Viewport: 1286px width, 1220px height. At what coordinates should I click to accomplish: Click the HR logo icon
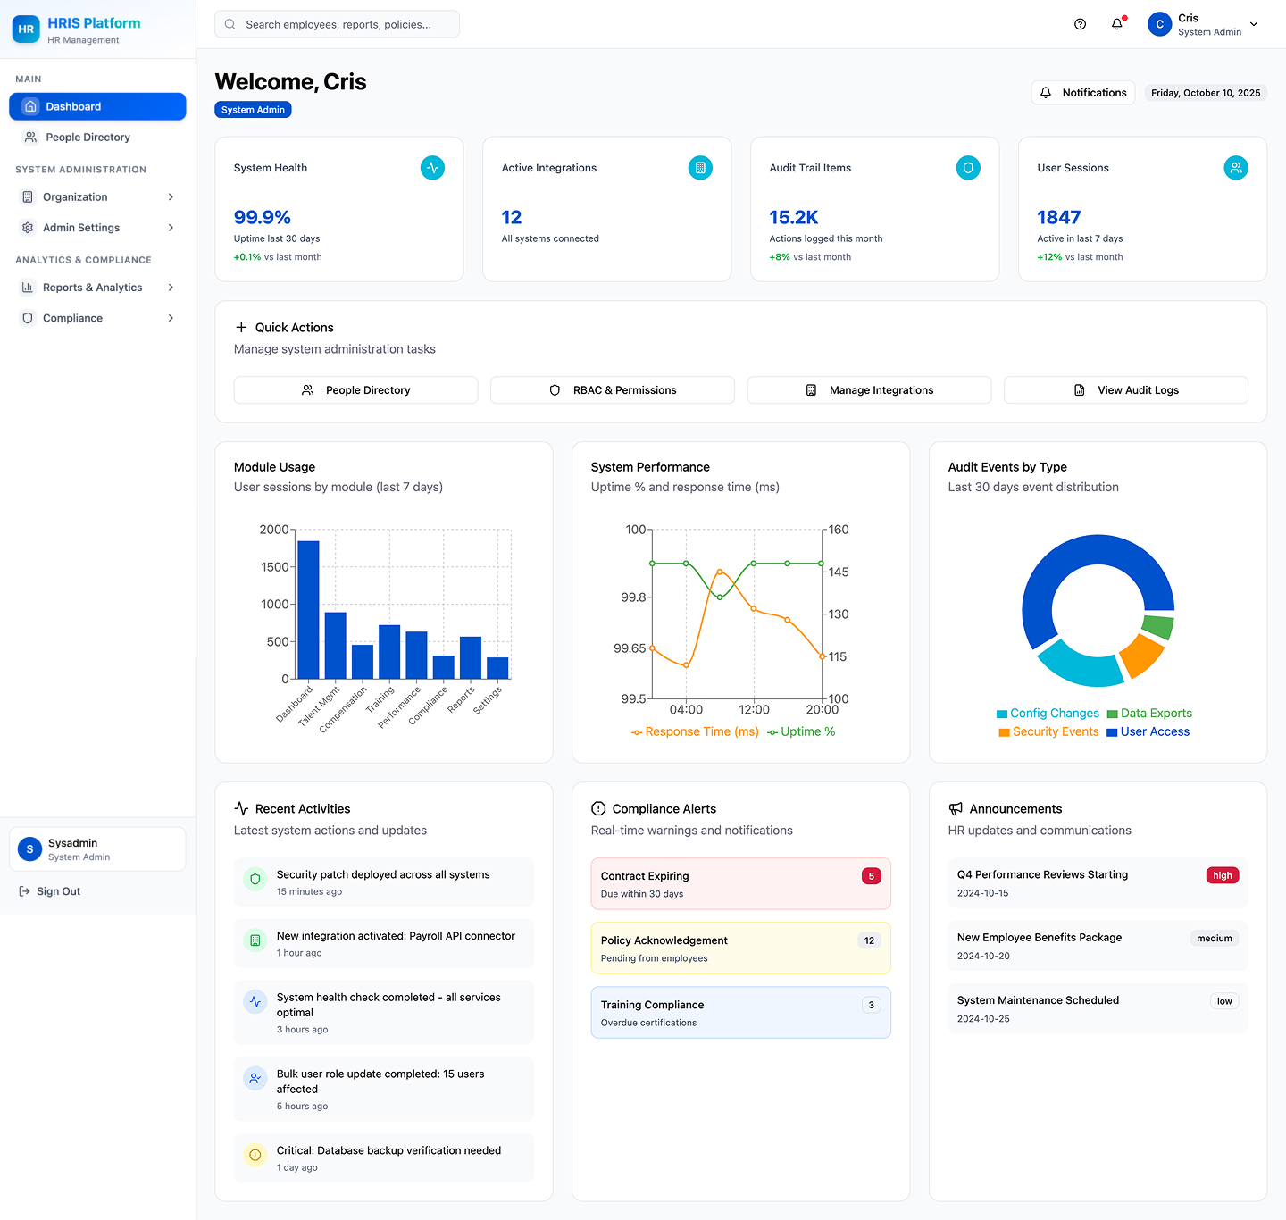(26, 29)
